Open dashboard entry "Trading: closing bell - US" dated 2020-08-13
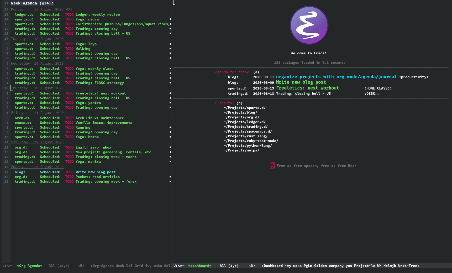This screenshot has height=273, width=452. (x=303, y=93)
